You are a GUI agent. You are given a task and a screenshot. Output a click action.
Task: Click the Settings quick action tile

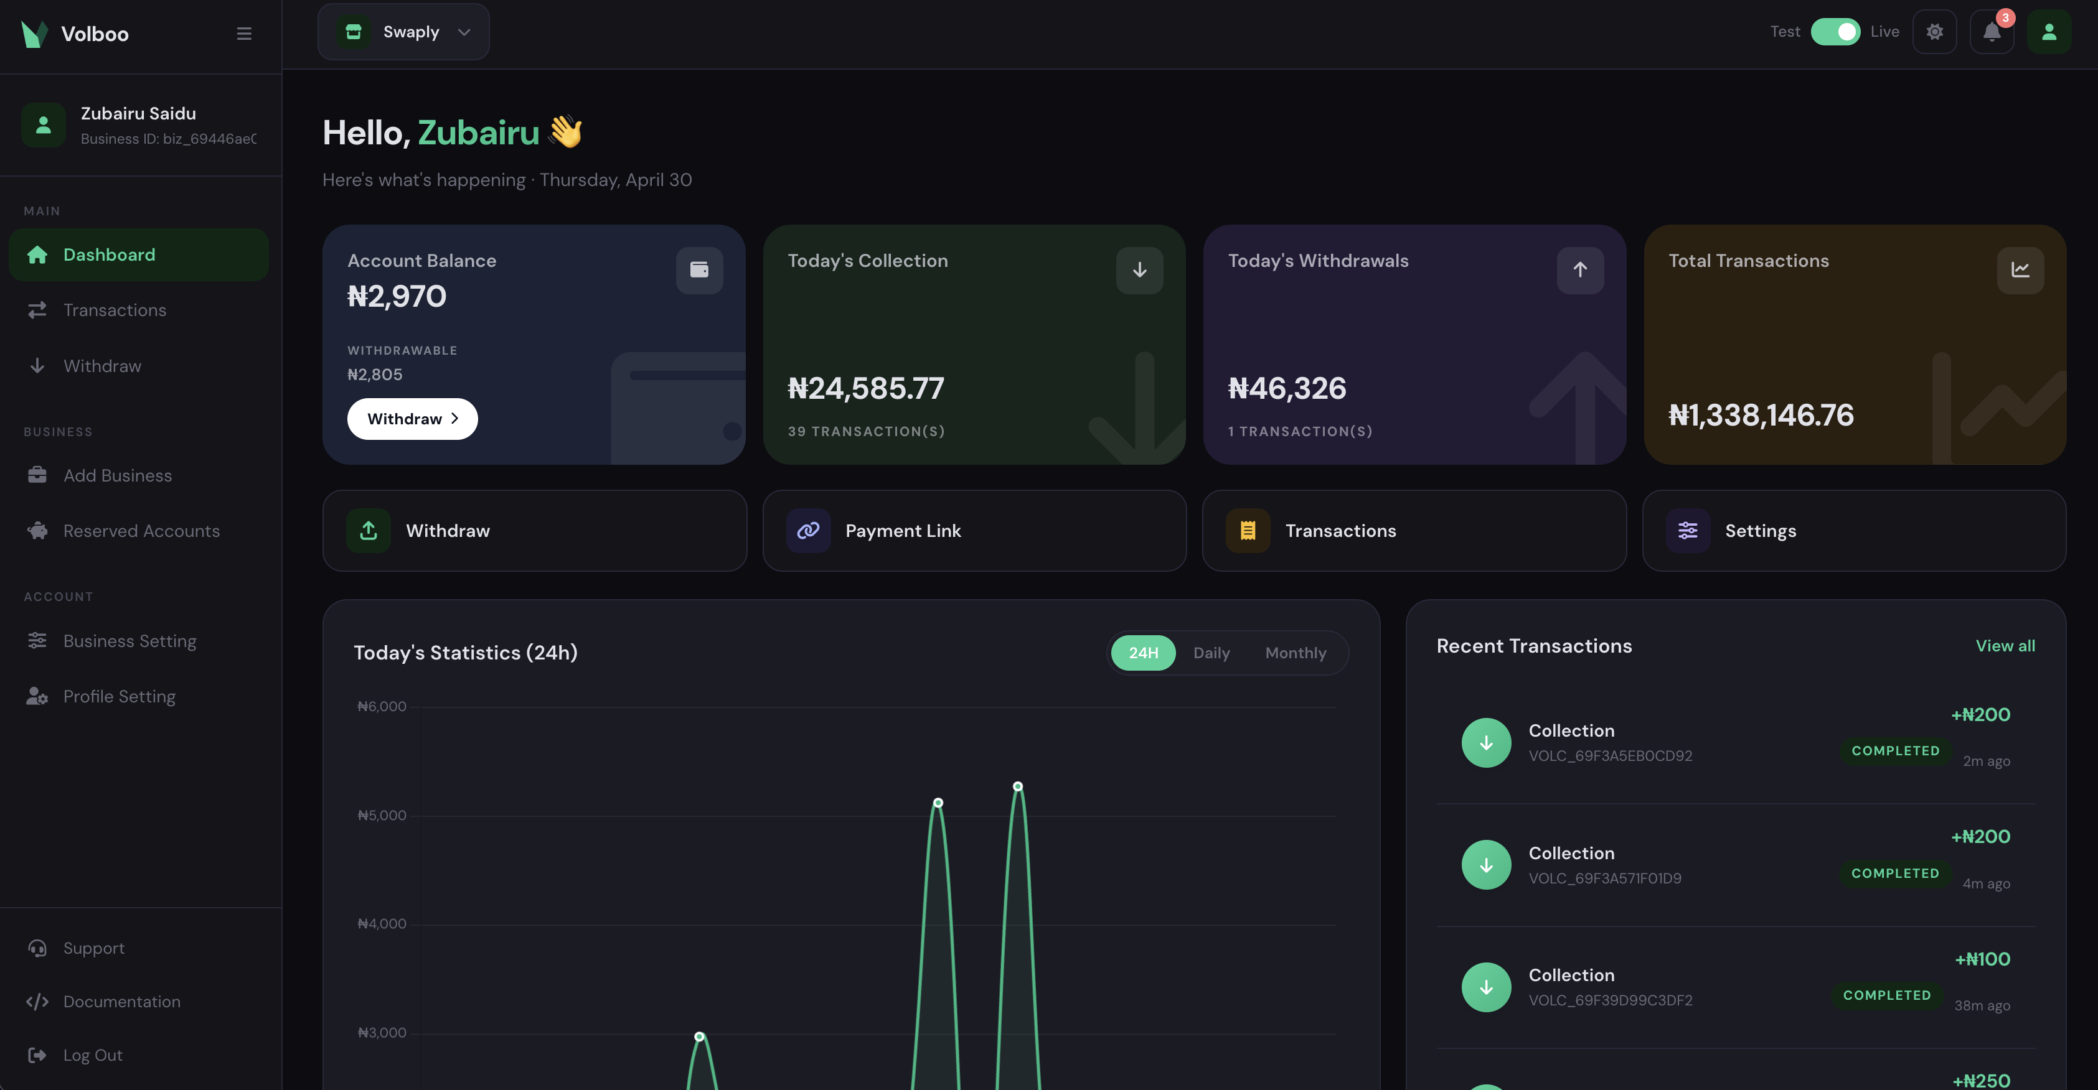(1854, 531)
